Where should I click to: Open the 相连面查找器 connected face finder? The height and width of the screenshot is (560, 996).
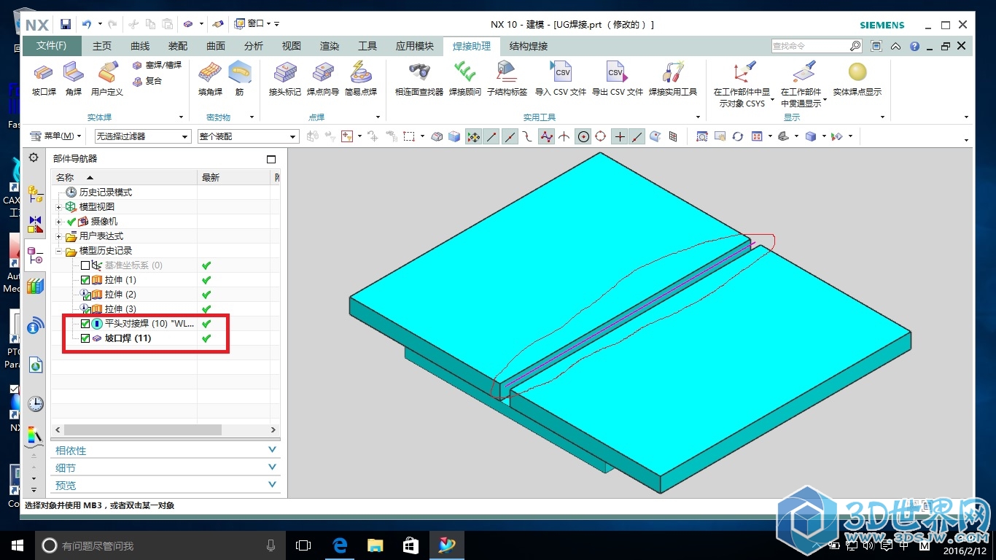coord(419,79)
